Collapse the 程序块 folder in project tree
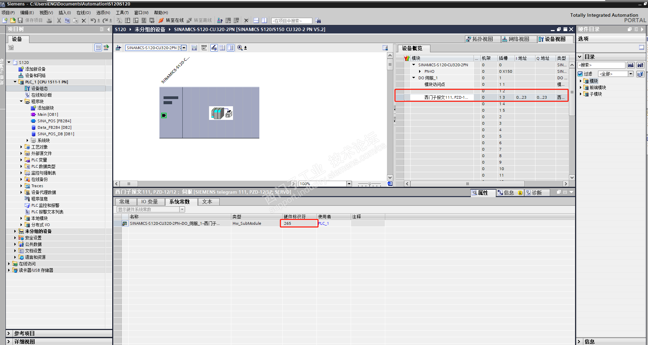Viewport: 648px width, 345px height. pos(21,101)
